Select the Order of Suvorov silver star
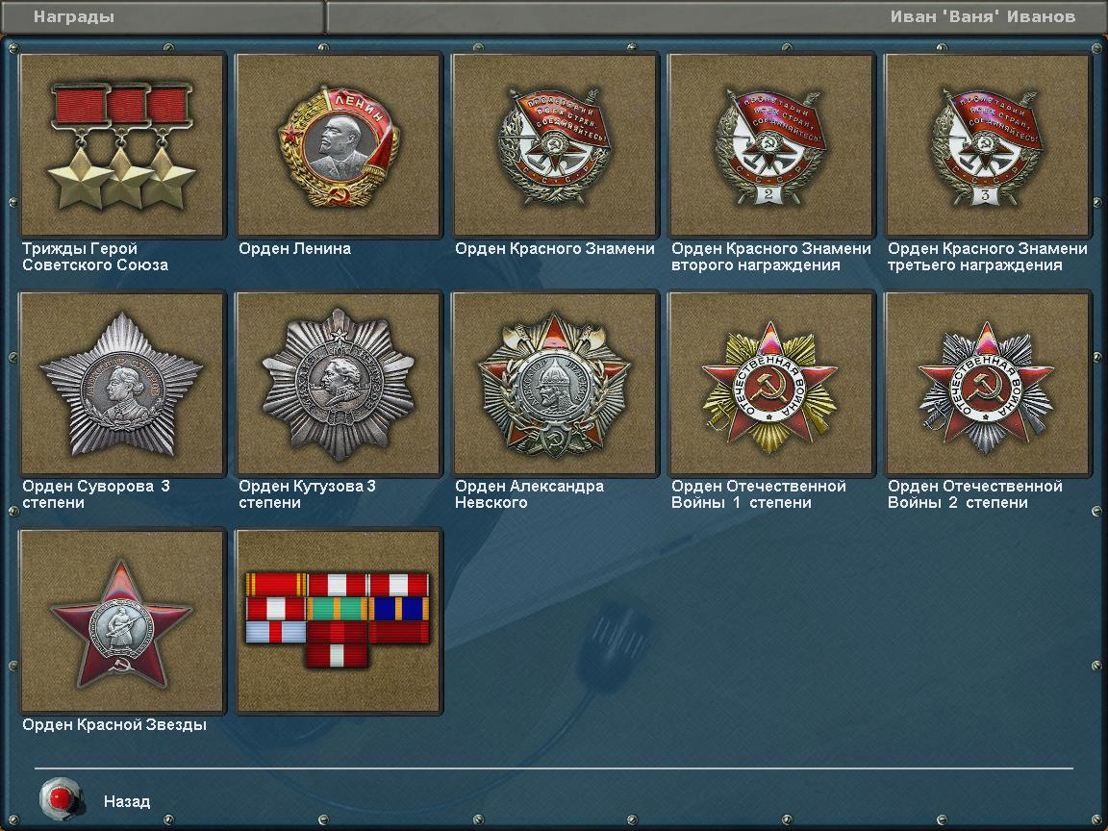The image size is (1108, 831). click(122, 383)
